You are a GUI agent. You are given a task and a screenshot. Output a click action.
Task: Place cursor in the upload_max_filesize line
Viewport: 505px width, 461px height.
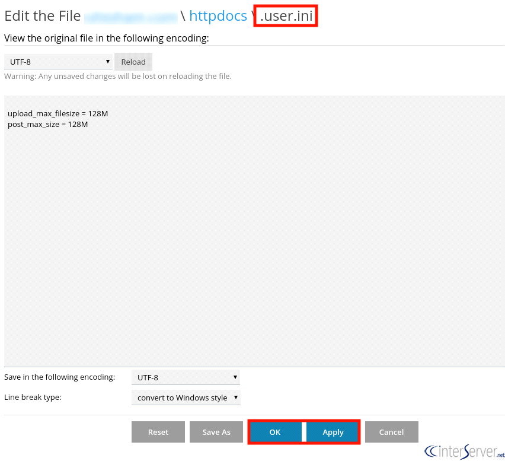click(x=58, y=114)
